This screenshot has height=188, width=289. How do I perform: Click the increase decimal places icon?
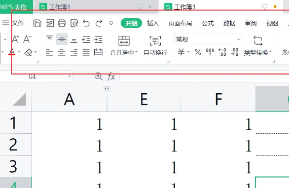pyautogui.click(x=222, y=52)
